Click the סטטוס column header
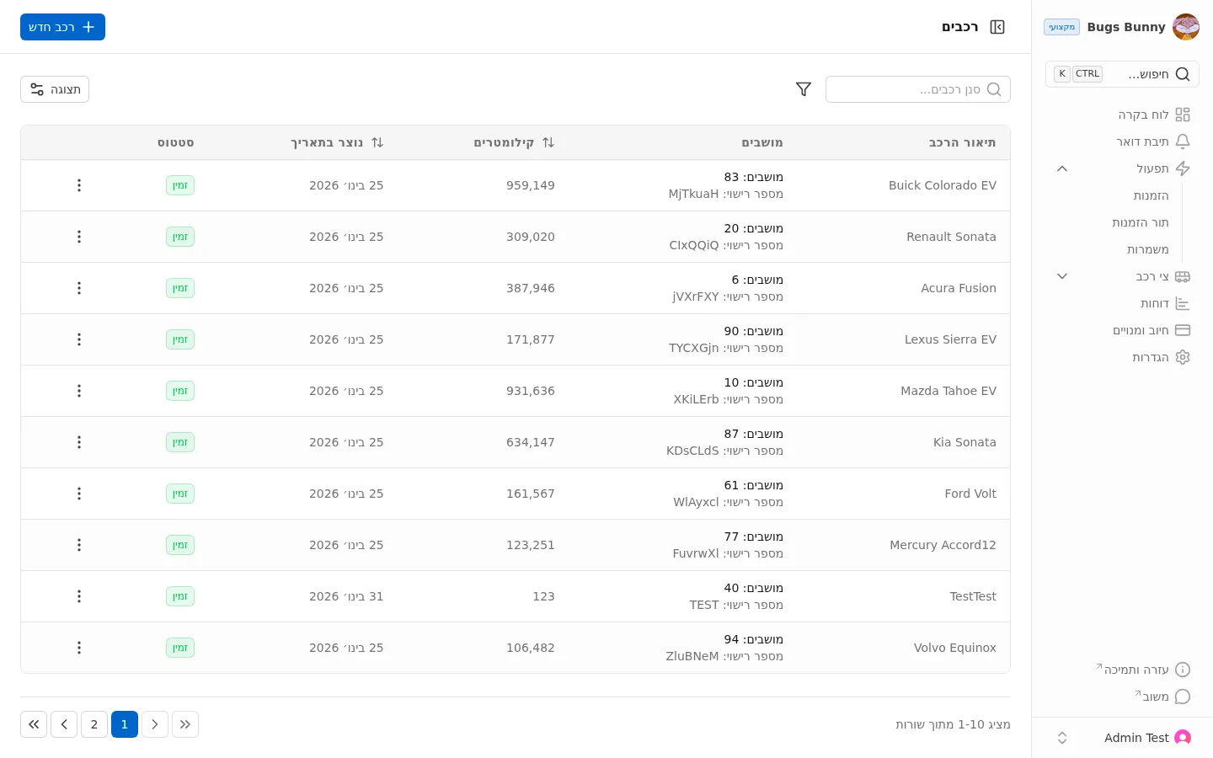Image resolution: width=1213 pixels, height=758 pixels. tap(176, 142)
